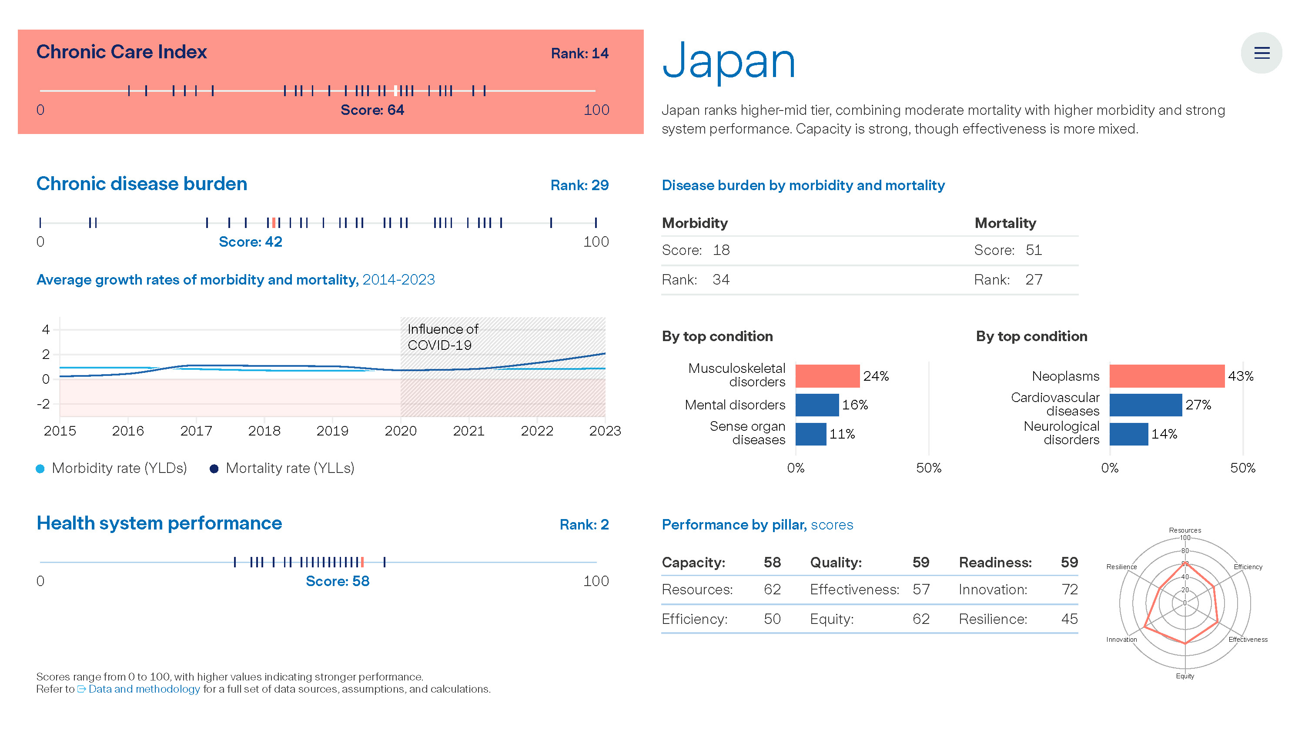Select the Mental disorders 16% bar
This screenshot has height=734, width=1305.
[x=816, y=405]
